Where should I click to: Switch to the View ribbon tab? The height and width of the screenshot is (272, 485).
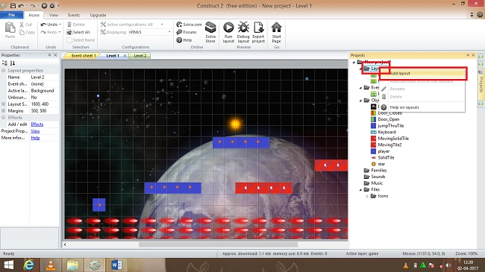54,15
